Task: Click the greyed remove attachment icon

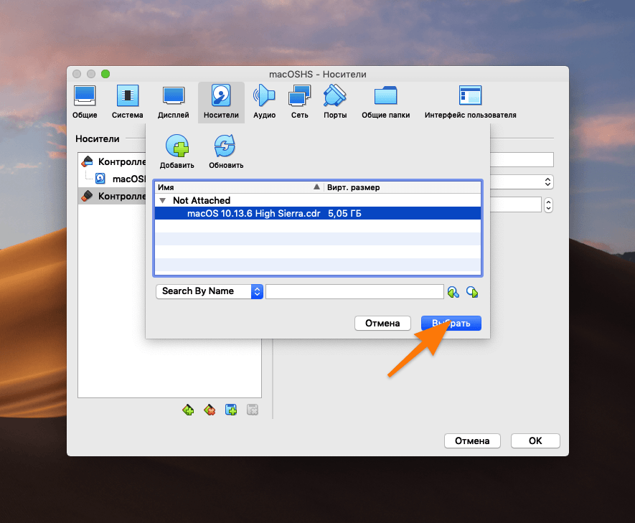Action: [253, 410]
